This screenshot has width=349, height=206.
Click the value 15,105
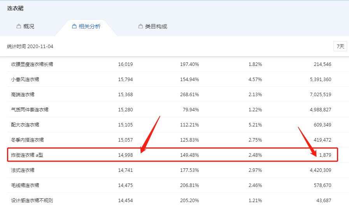[x=125, y=125]
